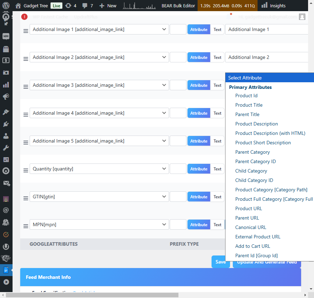Grab drag handle for Quantity row
This screenshot has width=314, height=298.
click(26, 170)
